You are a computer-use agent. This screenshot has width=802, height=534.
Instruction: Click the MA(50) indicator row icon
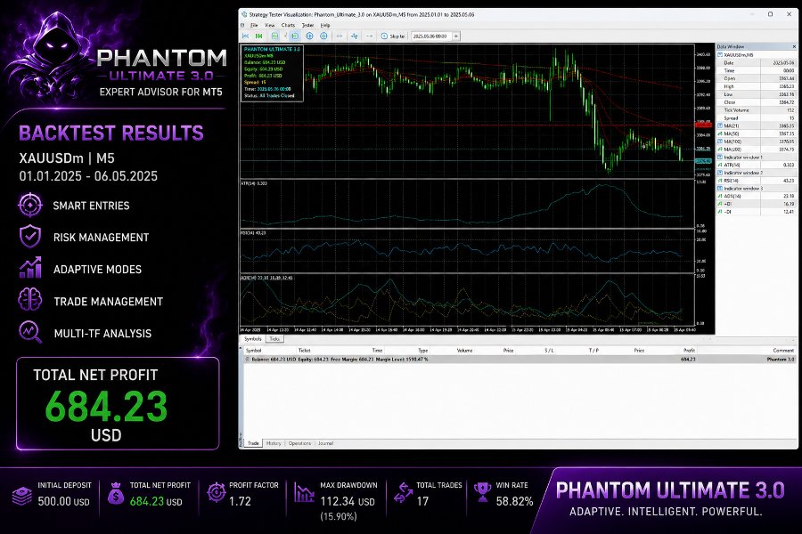[720, 133]
